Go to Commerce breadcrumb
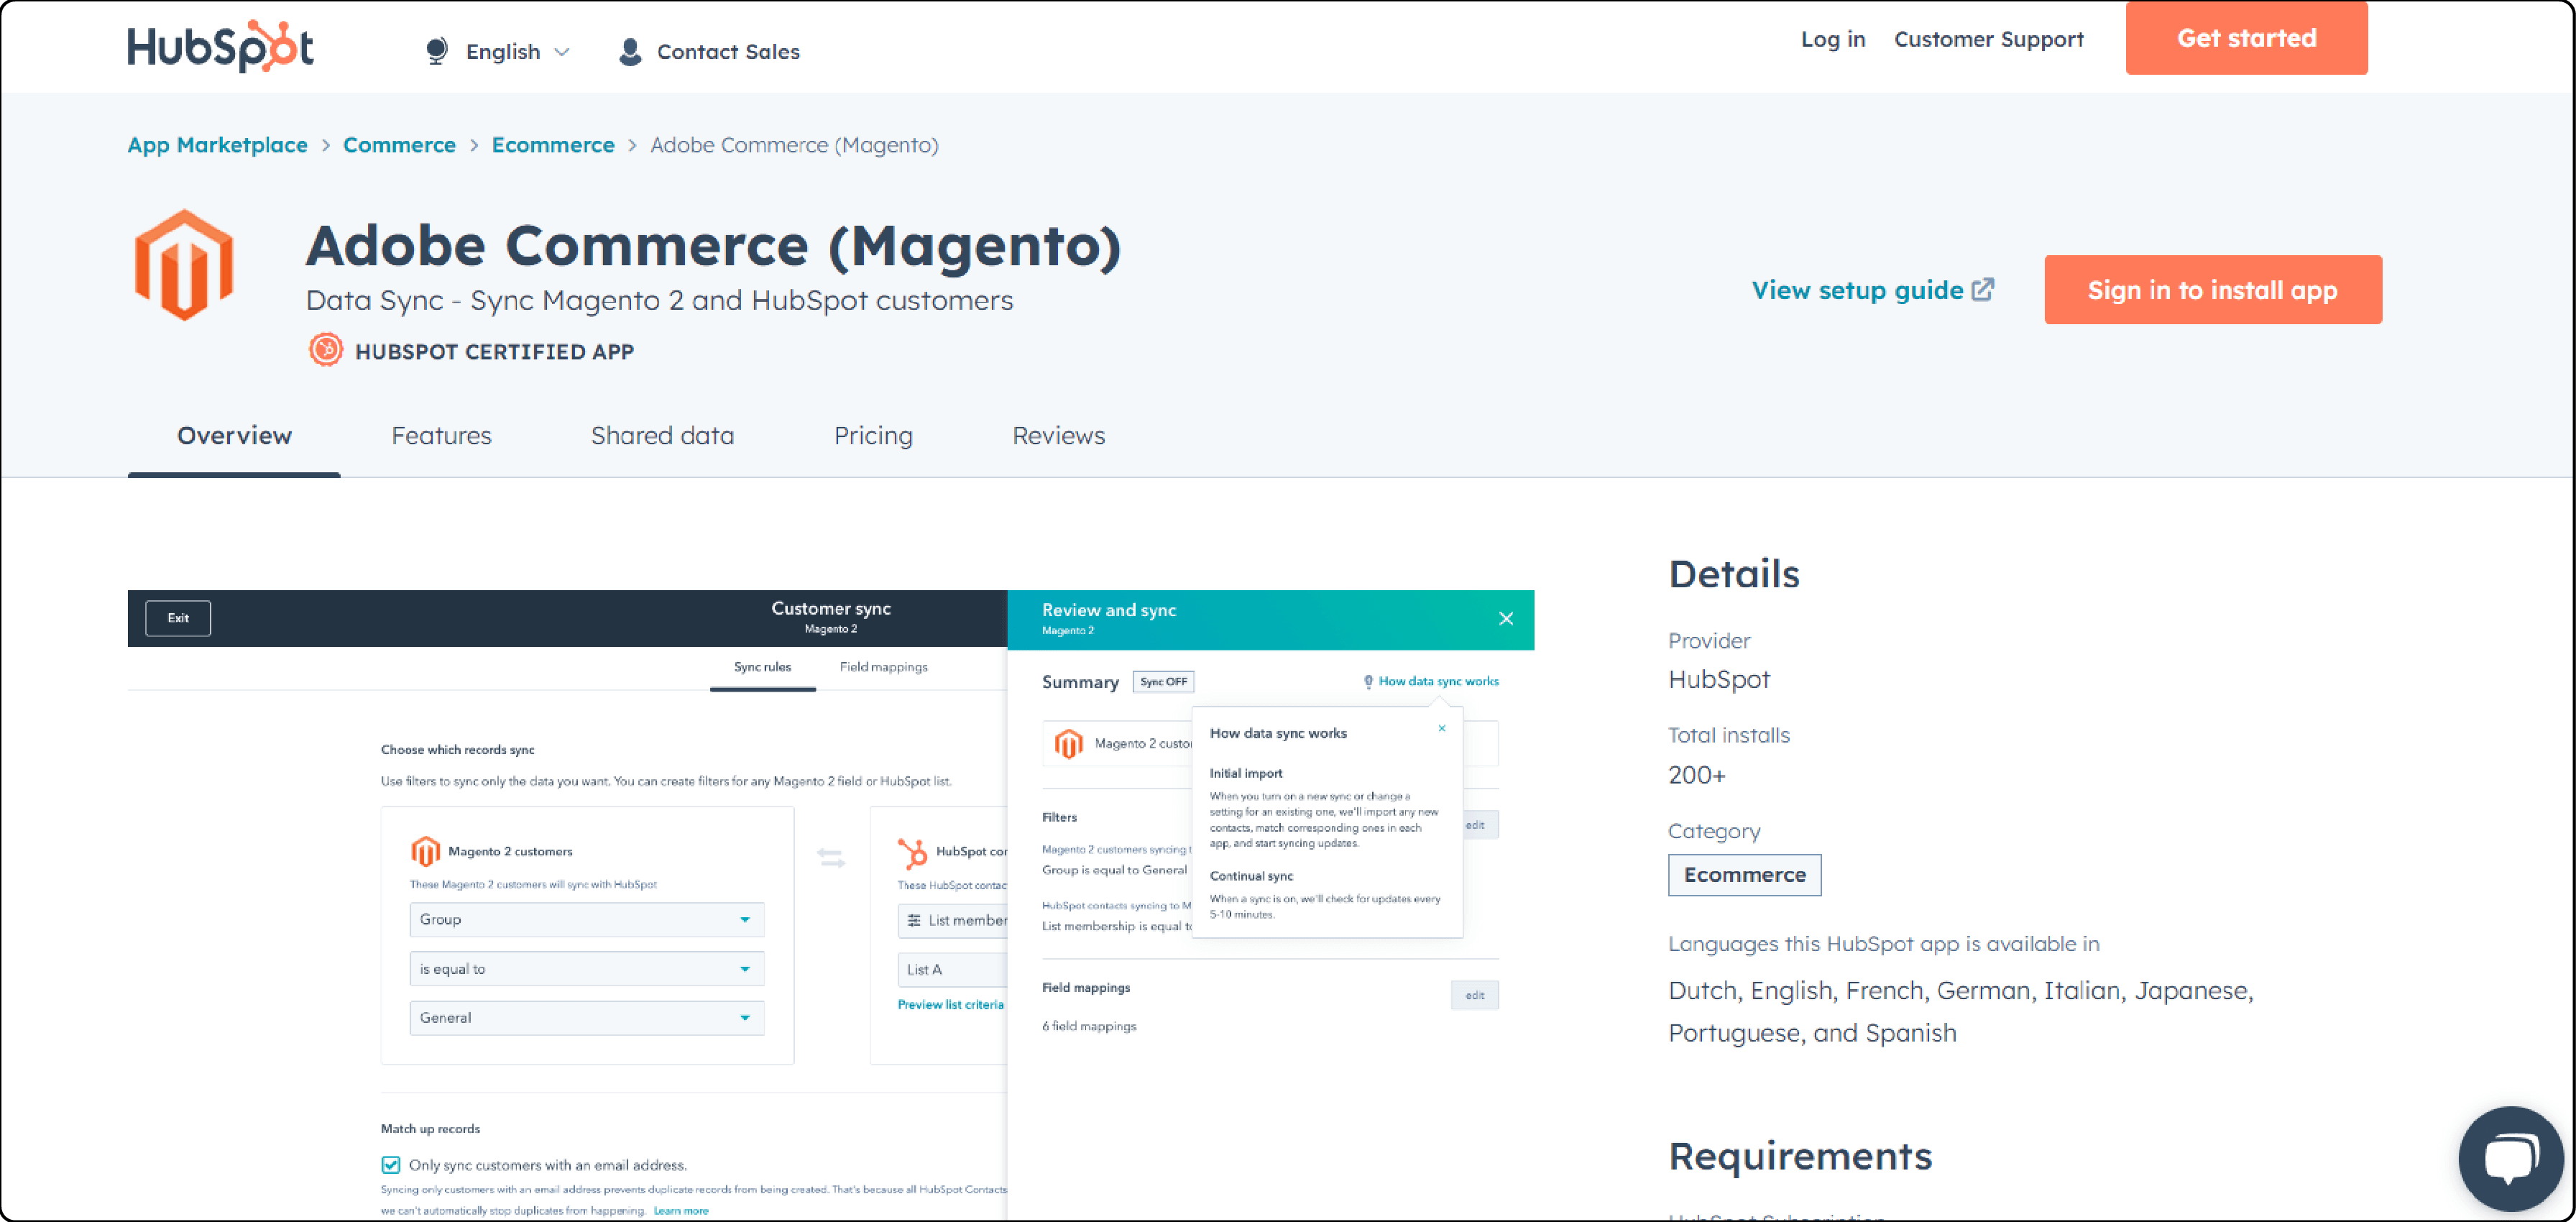 click(x=399, y=145)
